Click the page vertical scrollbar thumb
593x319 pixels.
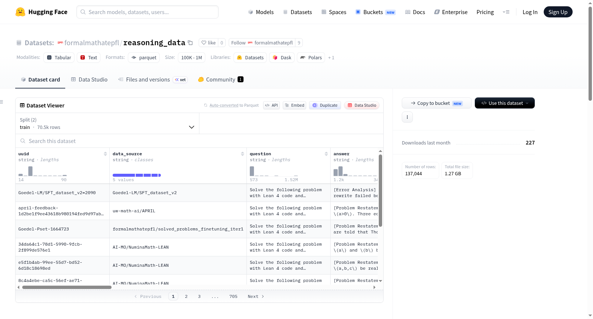click(590, 53)
